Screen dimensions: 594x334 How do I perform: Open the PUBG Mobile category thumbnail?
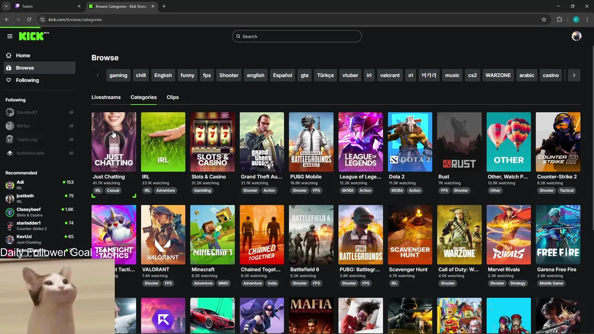[x=311, y=142]
